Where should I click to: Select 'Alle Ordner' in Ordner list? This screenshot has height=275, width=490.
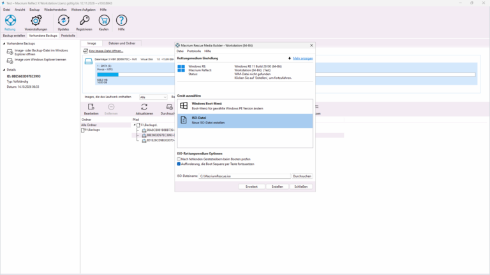(106, 125)
